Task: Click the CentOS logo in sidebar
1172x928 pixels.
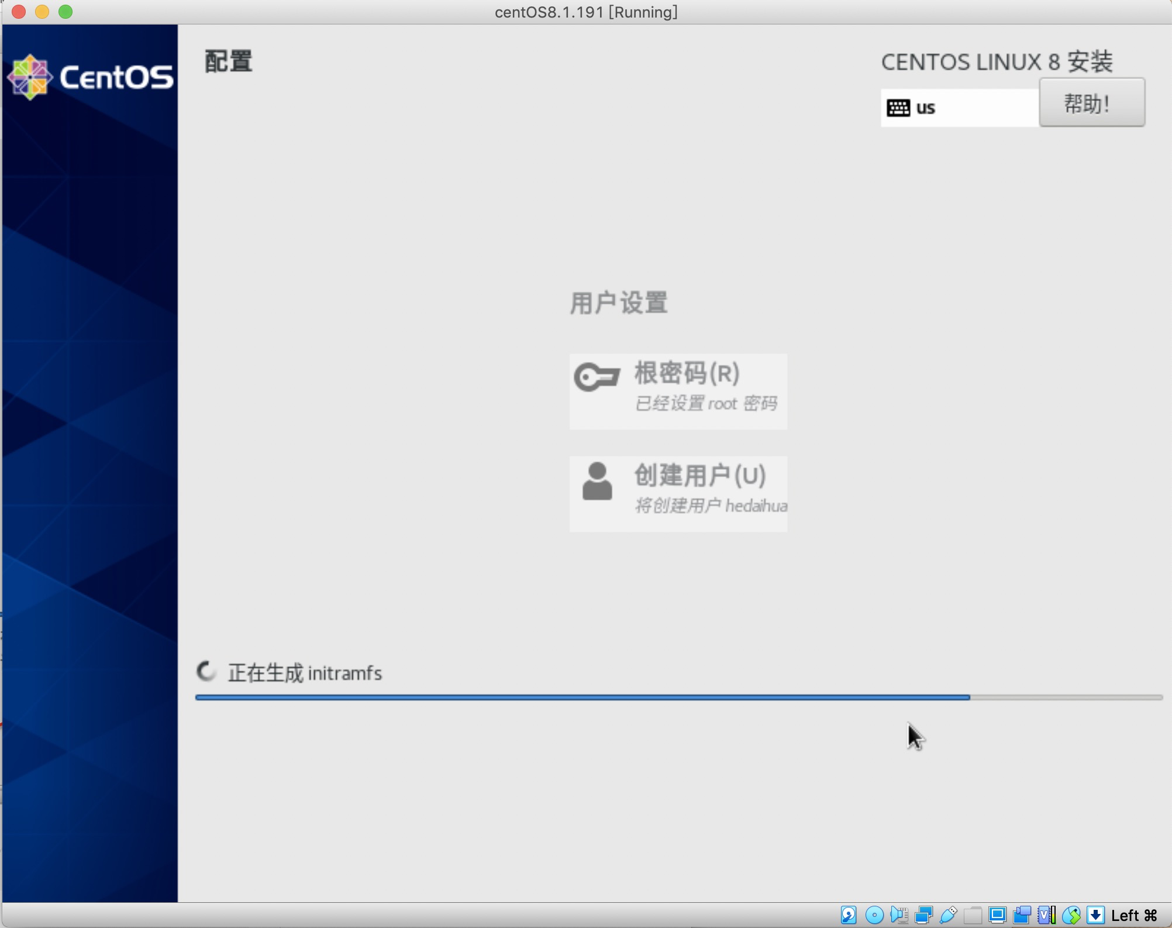Action: point(90,77)
